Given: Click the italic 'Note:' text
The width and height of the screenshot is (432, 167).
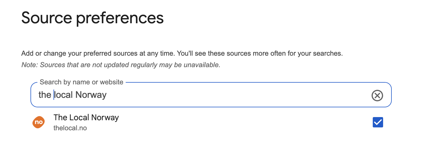Looking at the screenshot, I should (30, 65).
